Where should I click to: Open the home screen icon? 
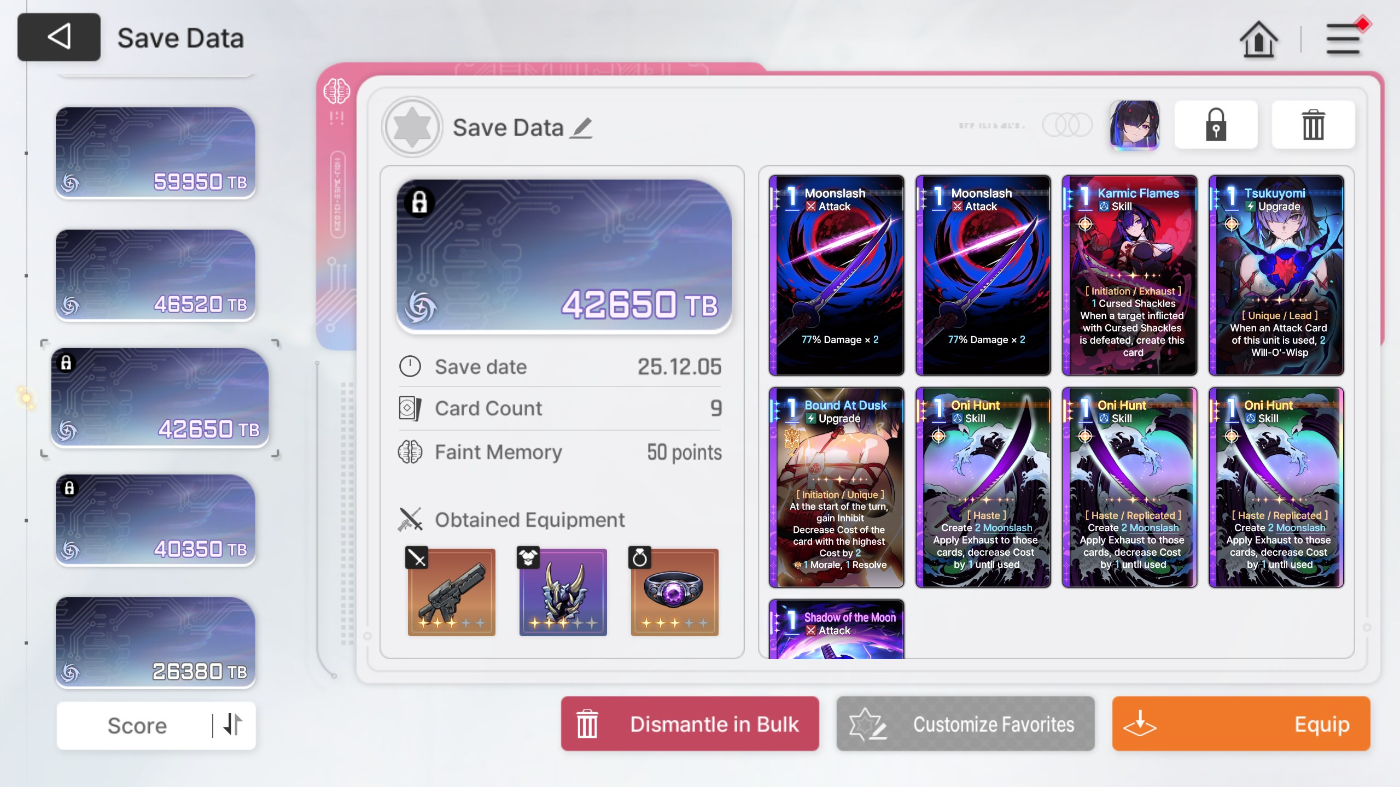tap(1258, 39)
